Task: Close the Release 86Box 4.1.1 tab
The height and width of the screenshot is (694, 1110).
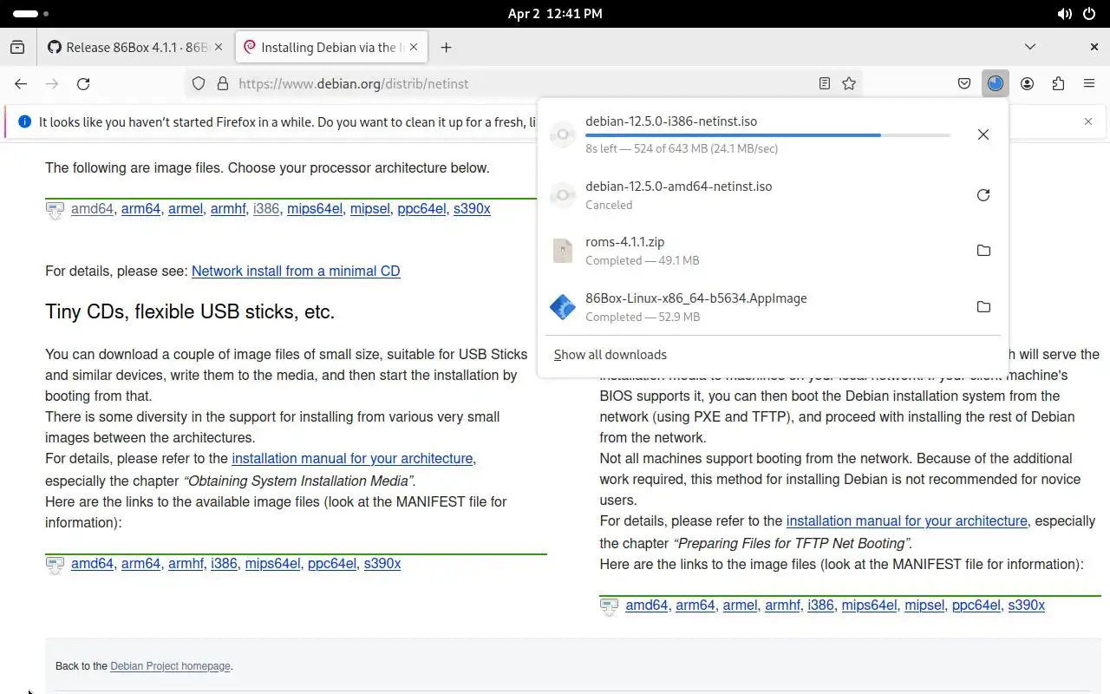Action: 218,48
